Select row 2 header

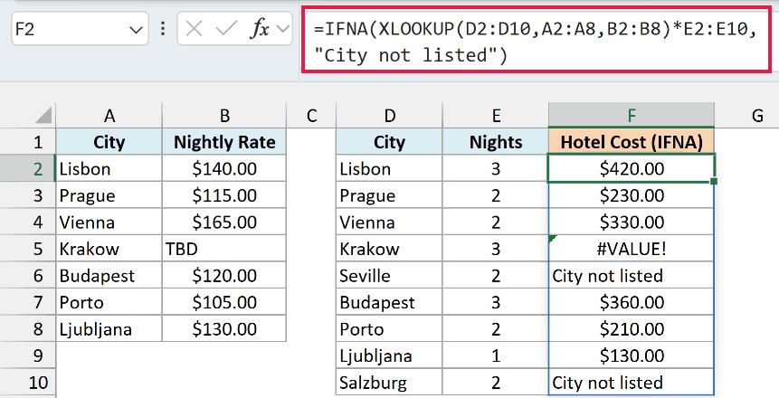[x=28, y=168]
